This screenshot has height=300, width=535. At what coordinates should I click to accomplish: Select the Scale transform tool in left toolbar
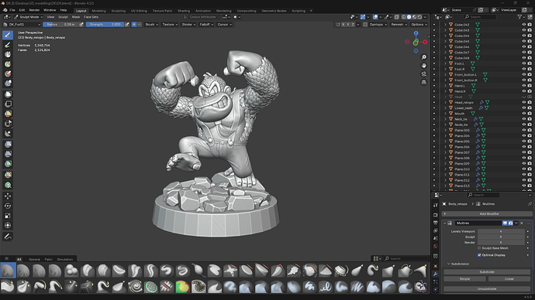pyautogui.click(x=8, y=216)
